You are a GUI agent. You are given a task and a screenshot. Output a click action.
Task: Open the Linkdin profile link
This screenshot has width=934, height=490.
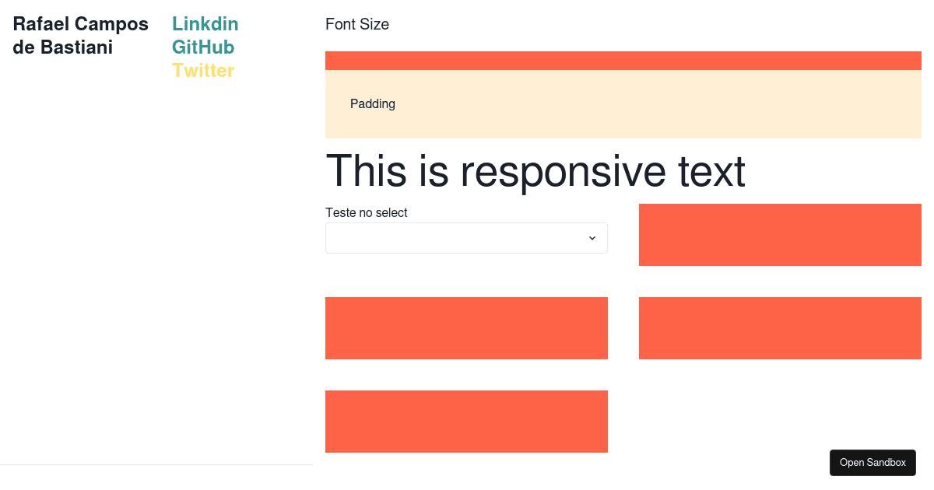(x=205, y=24)
